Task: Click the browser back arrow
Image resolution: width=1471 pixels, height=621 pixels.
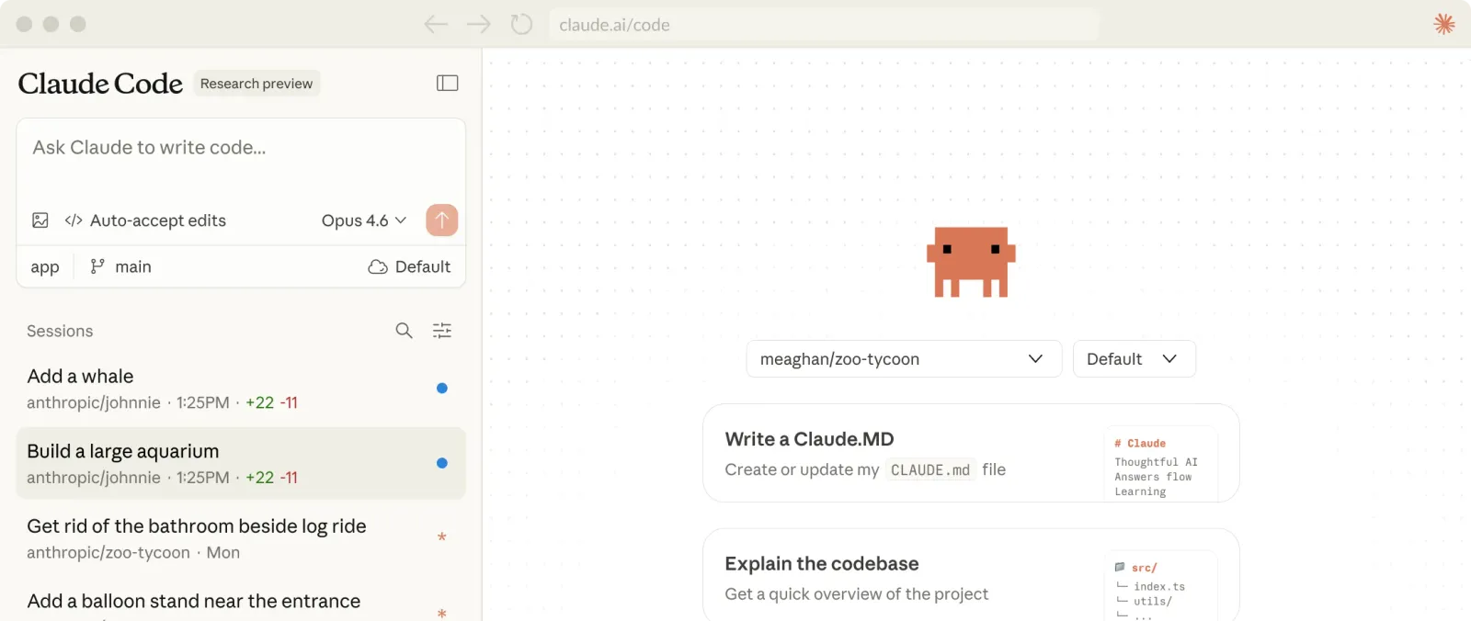Action: [x=436, y=25]
